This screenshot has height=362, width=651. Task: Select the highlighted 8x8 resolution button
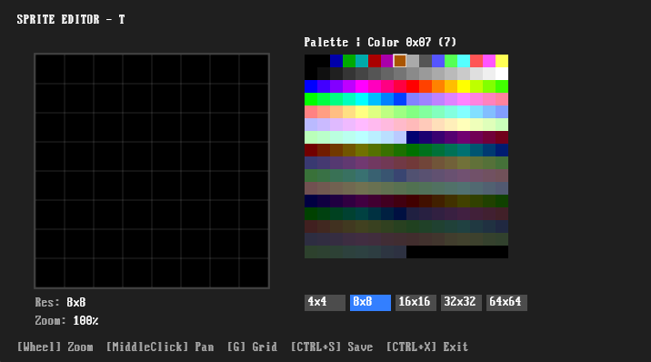(x=370, y=303)
